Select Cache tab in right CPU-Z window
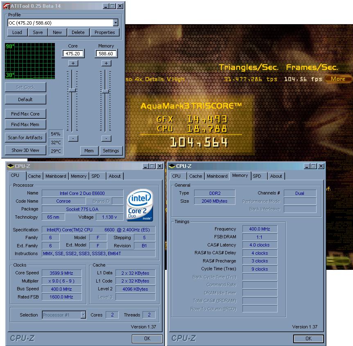This screenshot has height=346, width=353. 196,176
